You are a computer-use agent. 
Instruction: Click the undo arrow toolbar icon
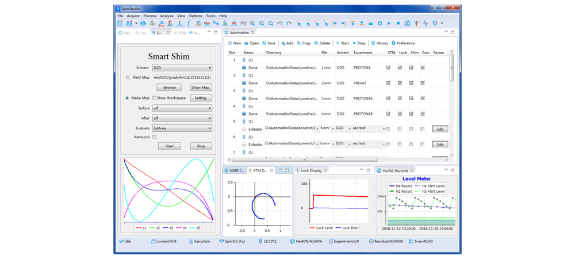coord(280,23)
